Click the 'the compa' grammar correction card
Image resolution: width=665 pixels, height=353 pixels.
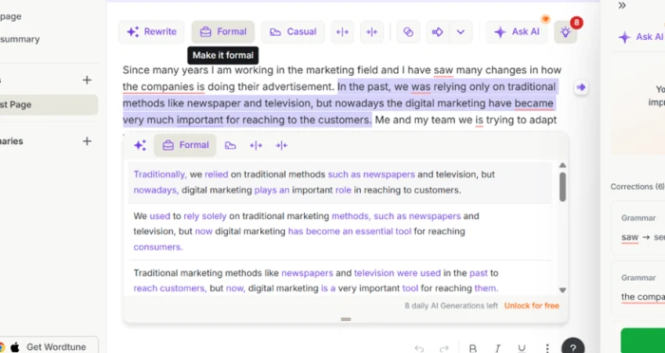pos(637,288)
